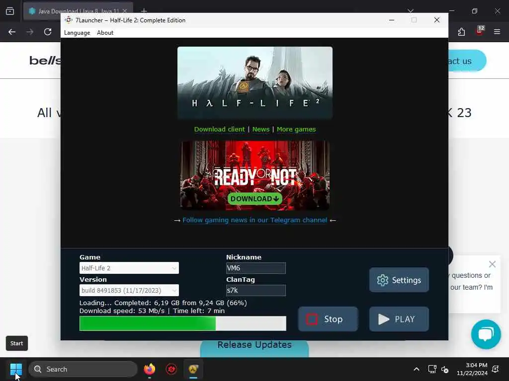Open Firefox from the taskbar

pos(149,369)
